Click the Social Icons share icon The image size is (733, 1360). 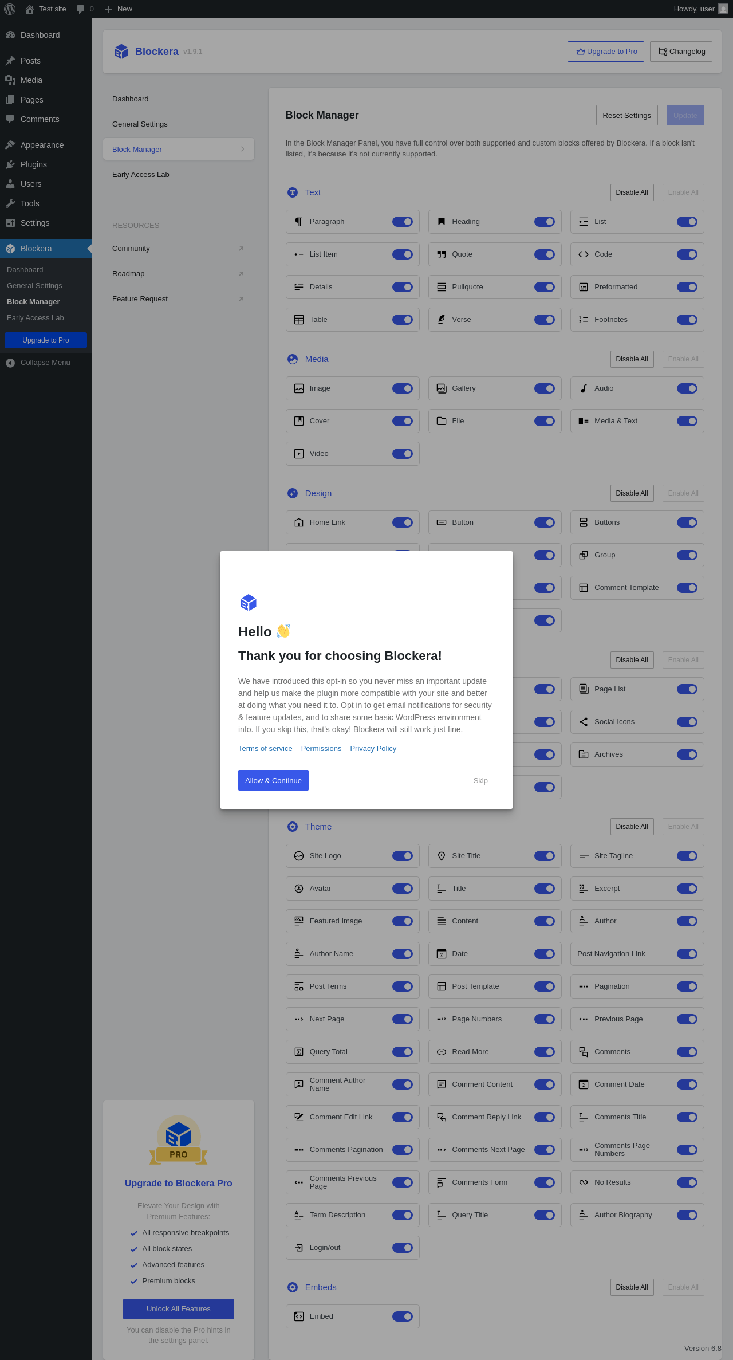pyautogui.click(x=584, y=722)
